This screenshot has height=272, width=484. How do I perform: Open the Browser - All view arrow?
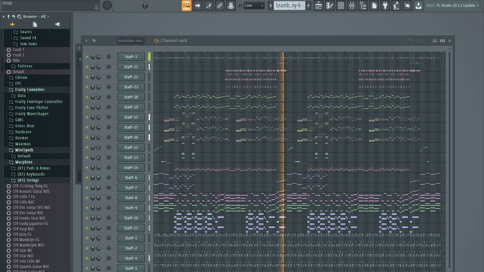(x=48, y=17)
